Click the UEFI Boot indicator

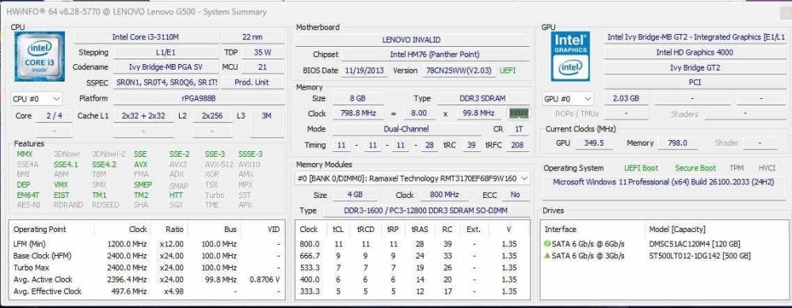pyautogui.click(x=641, y=168)
